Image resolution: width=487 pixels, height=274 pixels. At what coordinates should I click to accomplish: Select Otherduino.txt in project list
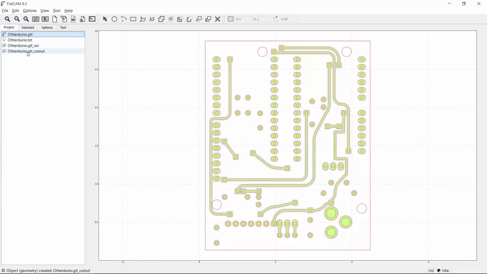(43, 40)
